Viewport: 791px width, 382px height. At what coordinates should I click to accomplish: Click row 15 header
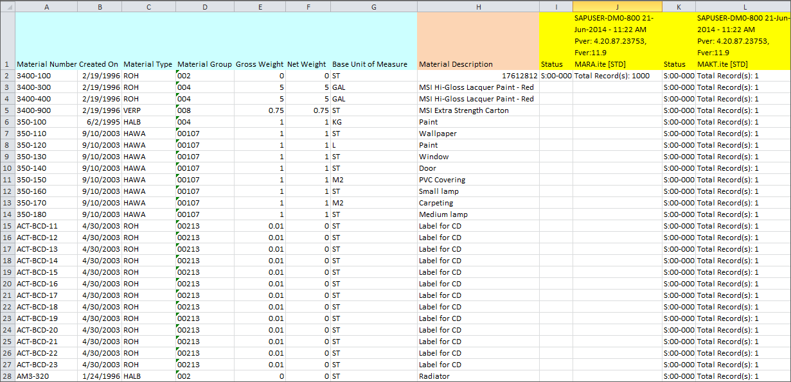pos(7,226)
